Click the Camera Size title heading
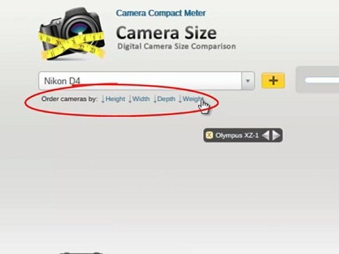 (166, 32)
